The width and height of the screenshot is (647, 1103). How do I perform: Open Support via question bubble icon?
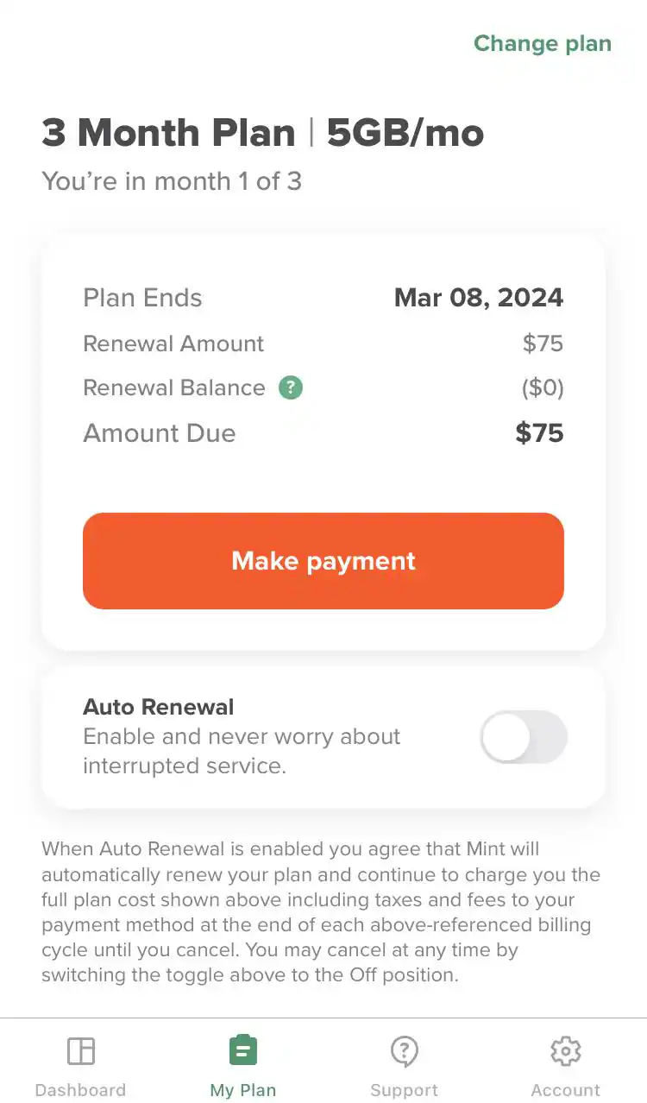(x=404, y=1051)
